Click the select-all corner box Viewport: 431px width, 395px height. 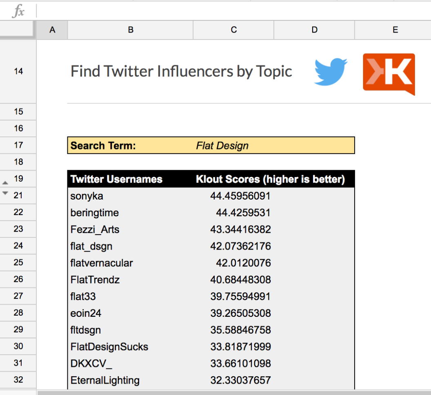[18, 30]
